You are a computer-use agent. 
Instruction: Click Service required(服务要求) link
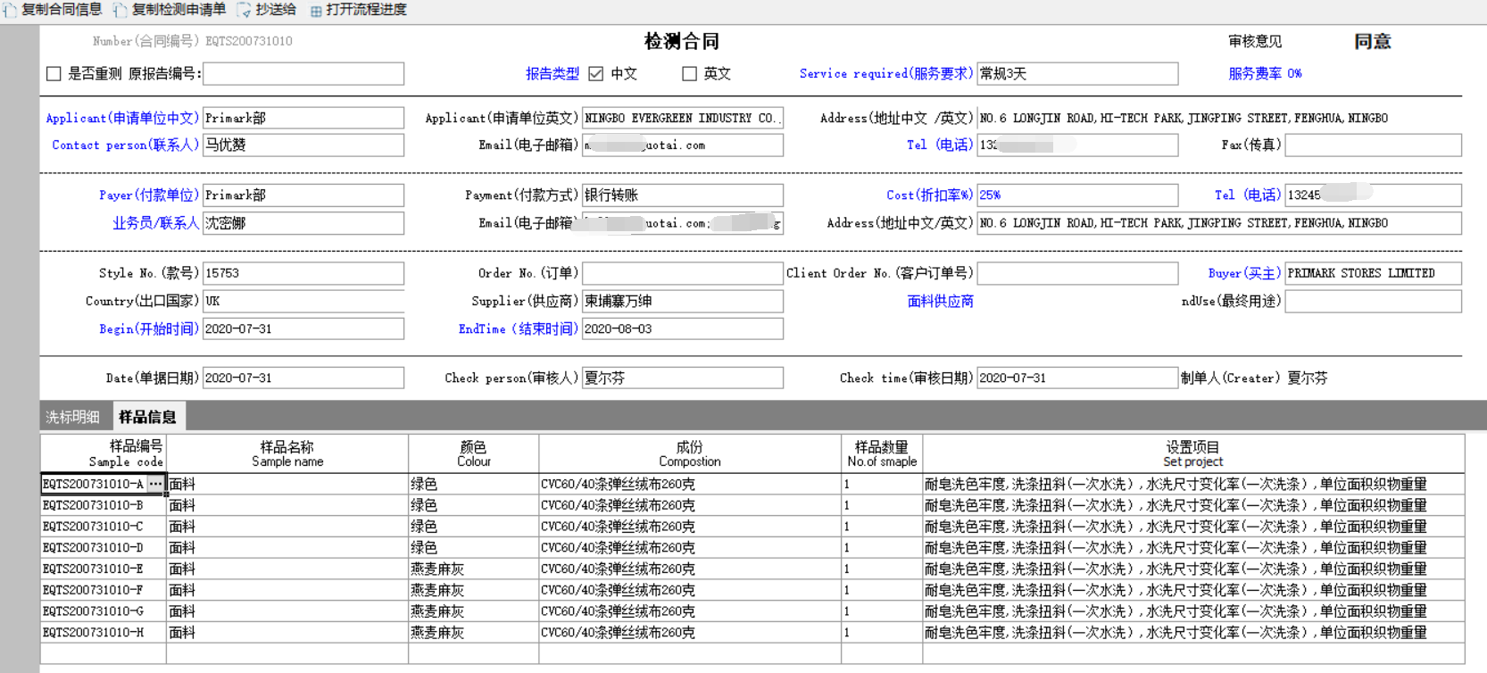click(x=886, y=73)
